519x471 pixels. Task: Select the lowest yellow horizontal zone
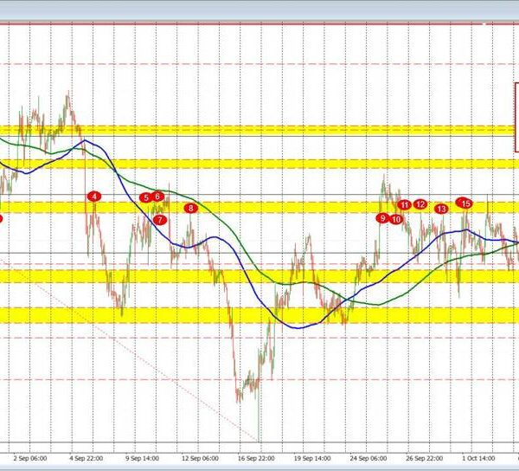259,314
